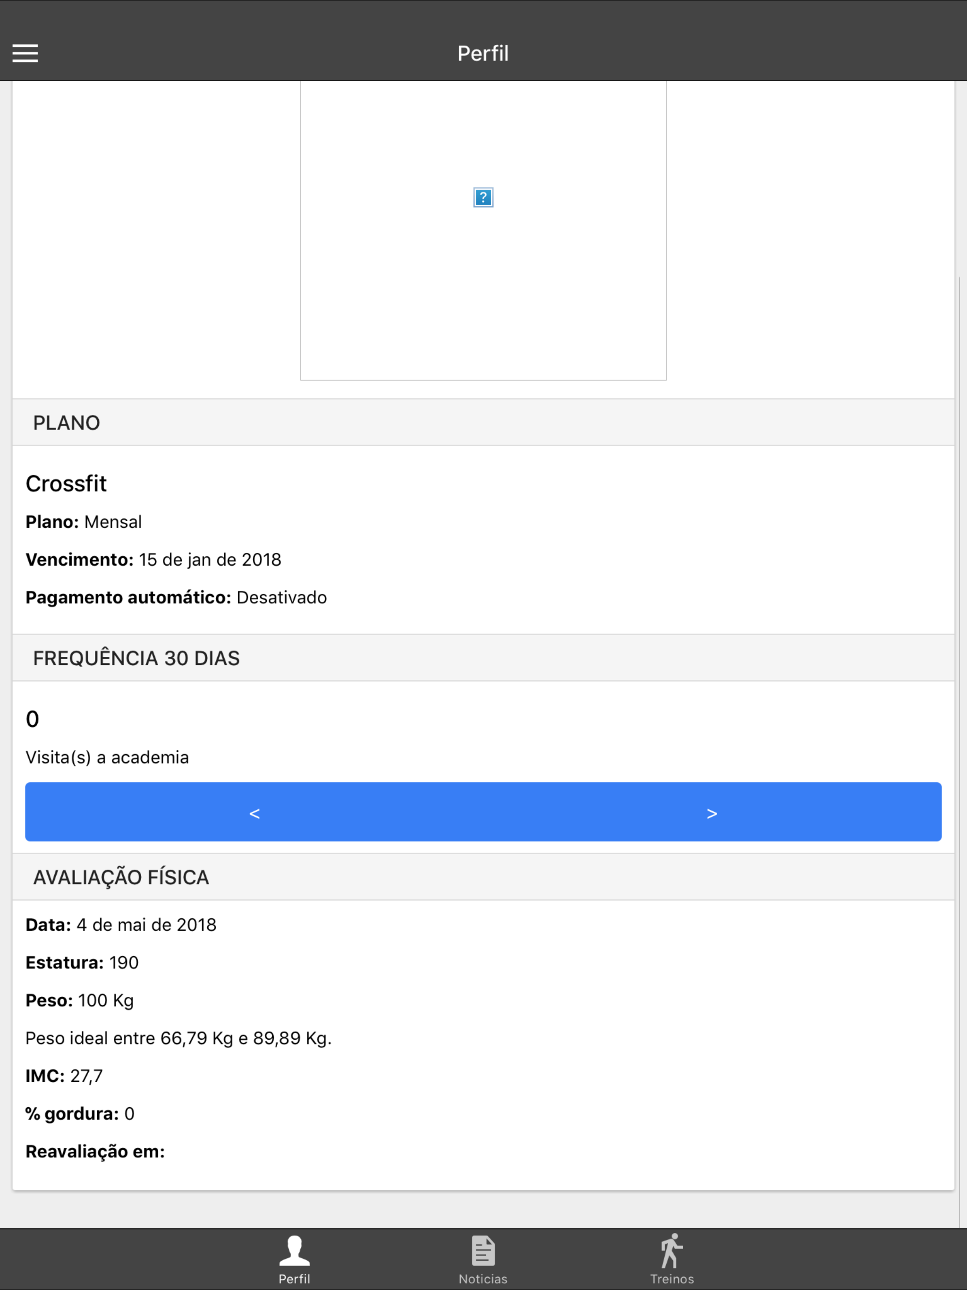The width and height of the screenshot is (967, 1290).
Task: Open the hamburger menu icon
Action: click(x=25, y=53)
